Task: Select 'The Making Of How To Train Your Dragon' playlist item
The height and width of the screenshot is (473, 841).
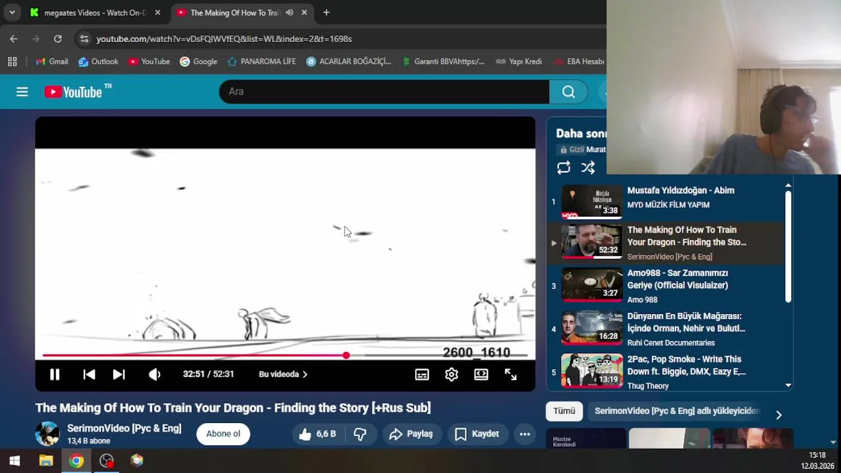Action: pyautogui.click(x=666, y=242)
